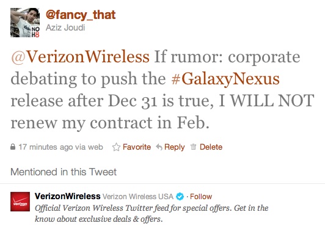Image resolution: width=325 pixels, height=234 pixels.
Task: Open Aziz Joudi's profile photo
Action: tap(25, 23)
